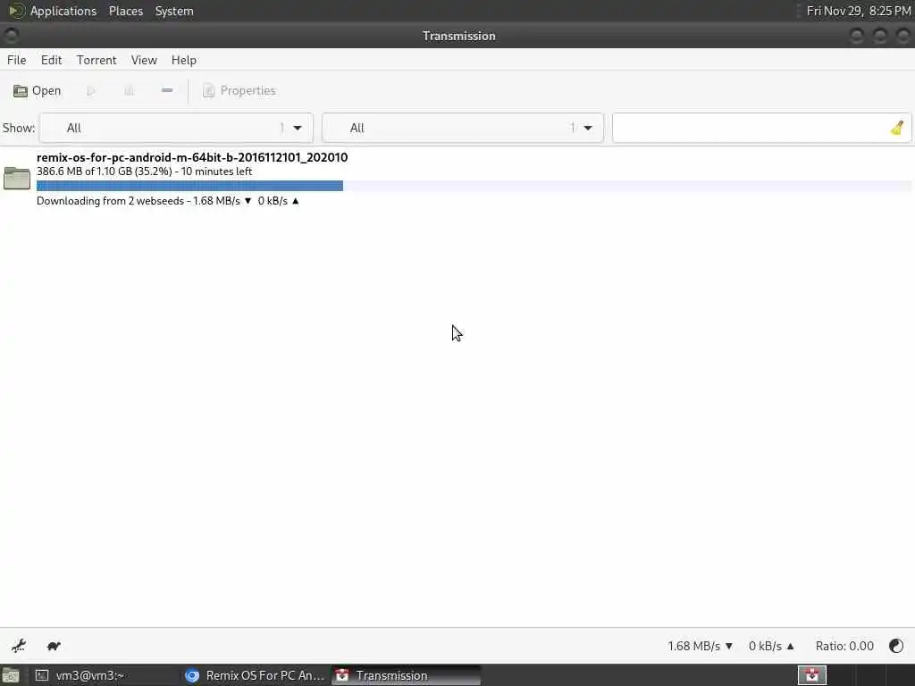915x686 pixels.
Task: Click the show desktop icon in bottom panel
Action: (11, 675)
